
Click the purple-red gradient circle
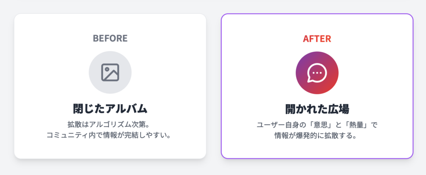point(317,73)
